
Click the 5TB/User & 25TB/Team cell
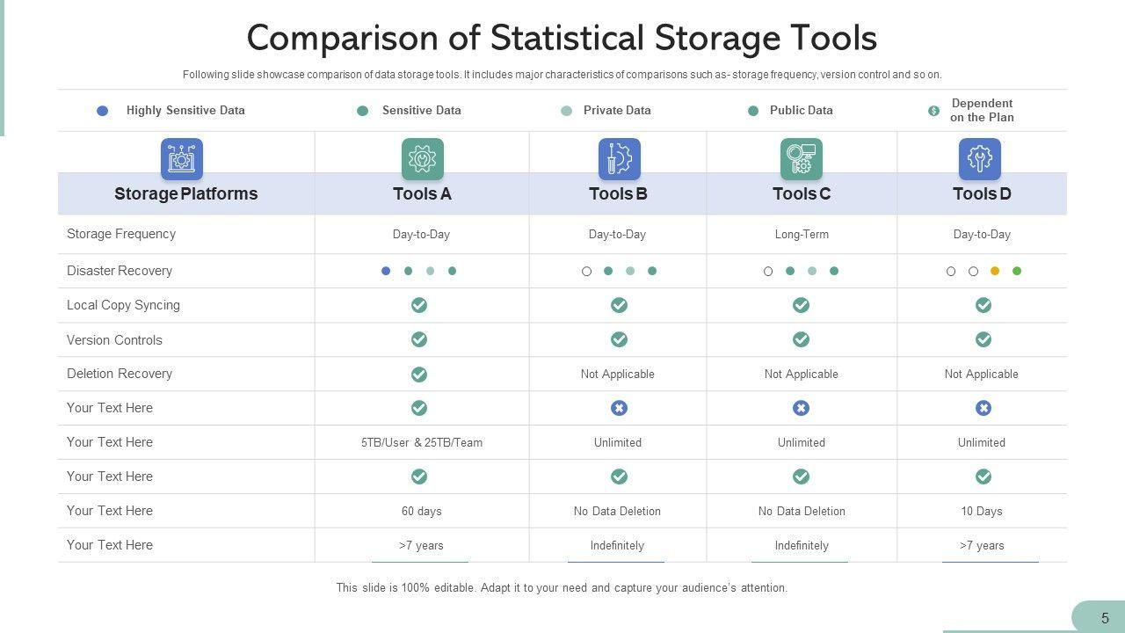click(x=422, y=443)
